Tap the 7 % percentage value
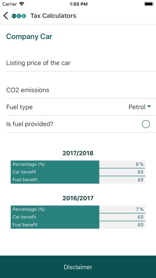The height and width of the screenshot is (278, 156). [140, 209]
